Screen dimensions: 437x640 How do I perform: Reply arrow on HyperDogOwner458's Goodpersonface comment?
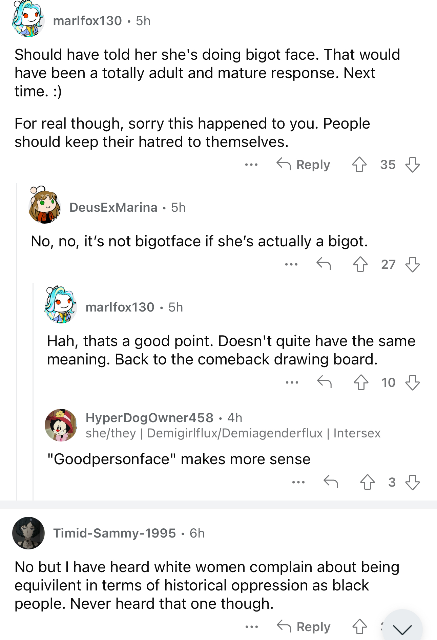(331, 482)
